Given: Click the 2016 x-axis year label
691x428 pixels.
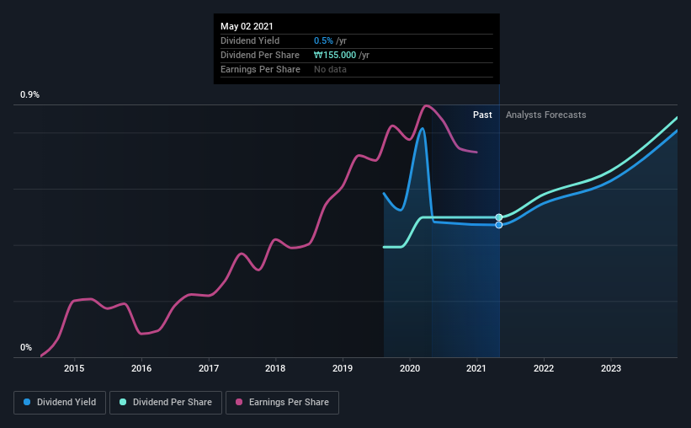Looking at the screenshot, I should (141, 368).
